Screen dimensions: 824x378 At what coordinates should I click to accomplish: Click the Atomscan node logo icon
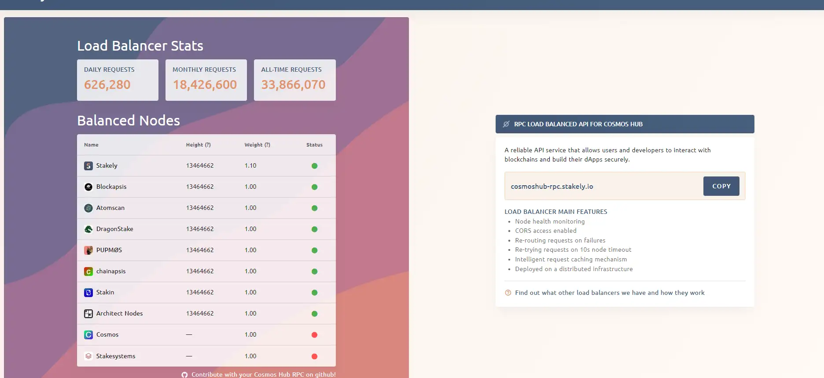88,208
